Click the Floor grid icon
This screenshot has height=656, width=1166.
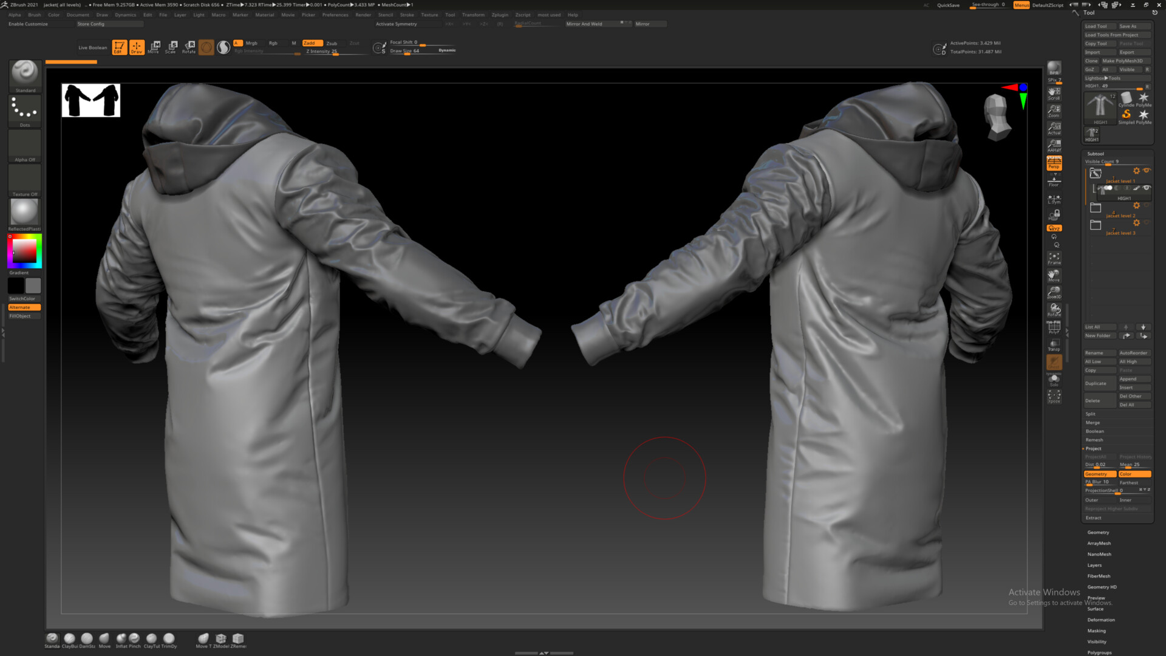pyautogui.click(x=1054, y=180)
